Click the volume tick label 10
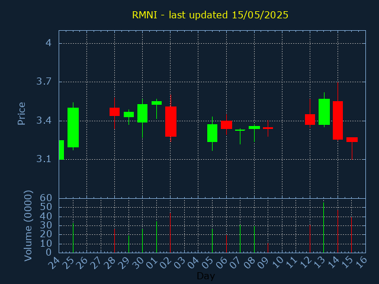 coord(46,243)
